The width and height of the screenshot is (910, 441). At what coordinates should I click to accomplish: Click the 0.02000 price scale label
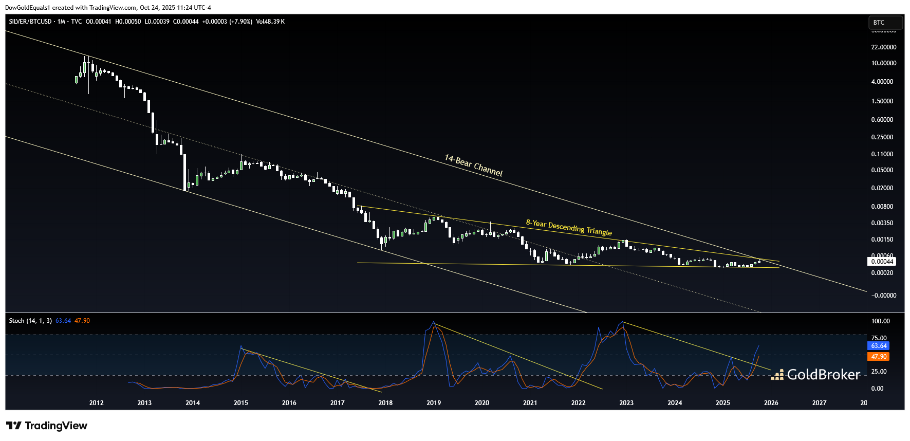tap(882, 188)
